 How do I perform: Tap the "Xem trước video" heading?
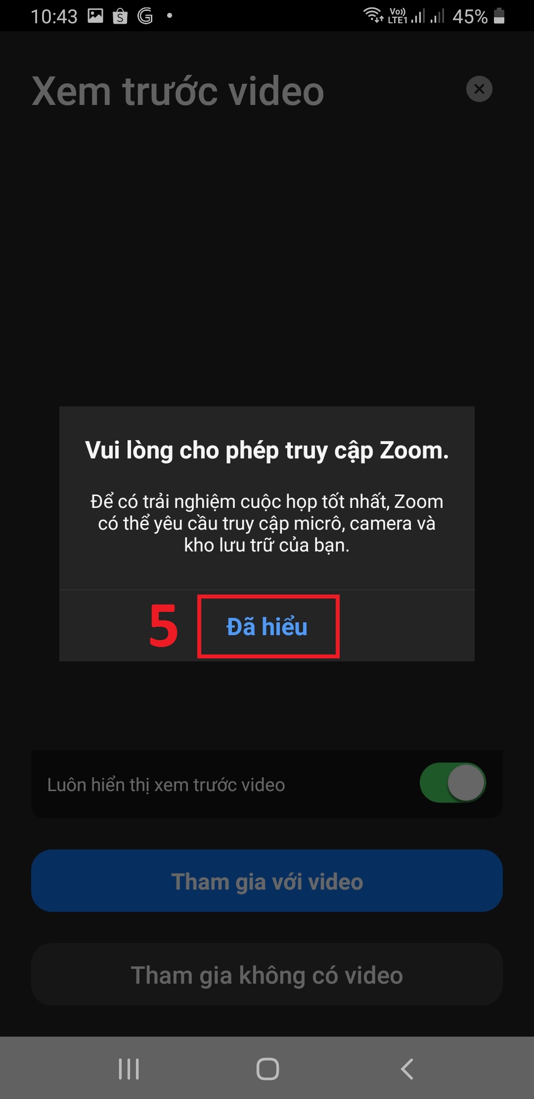pyautogui.click(x=178, y=91)
